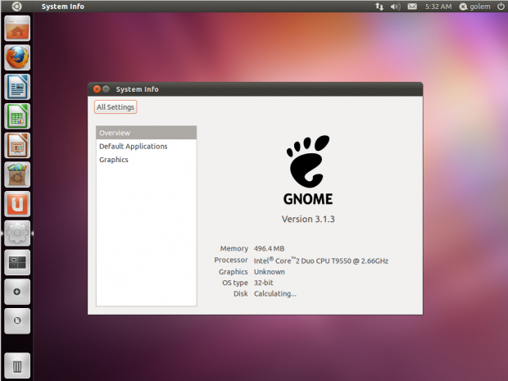Open the golem user menu
This screenshot has width=508, height=381.
[x=475, y=7]
